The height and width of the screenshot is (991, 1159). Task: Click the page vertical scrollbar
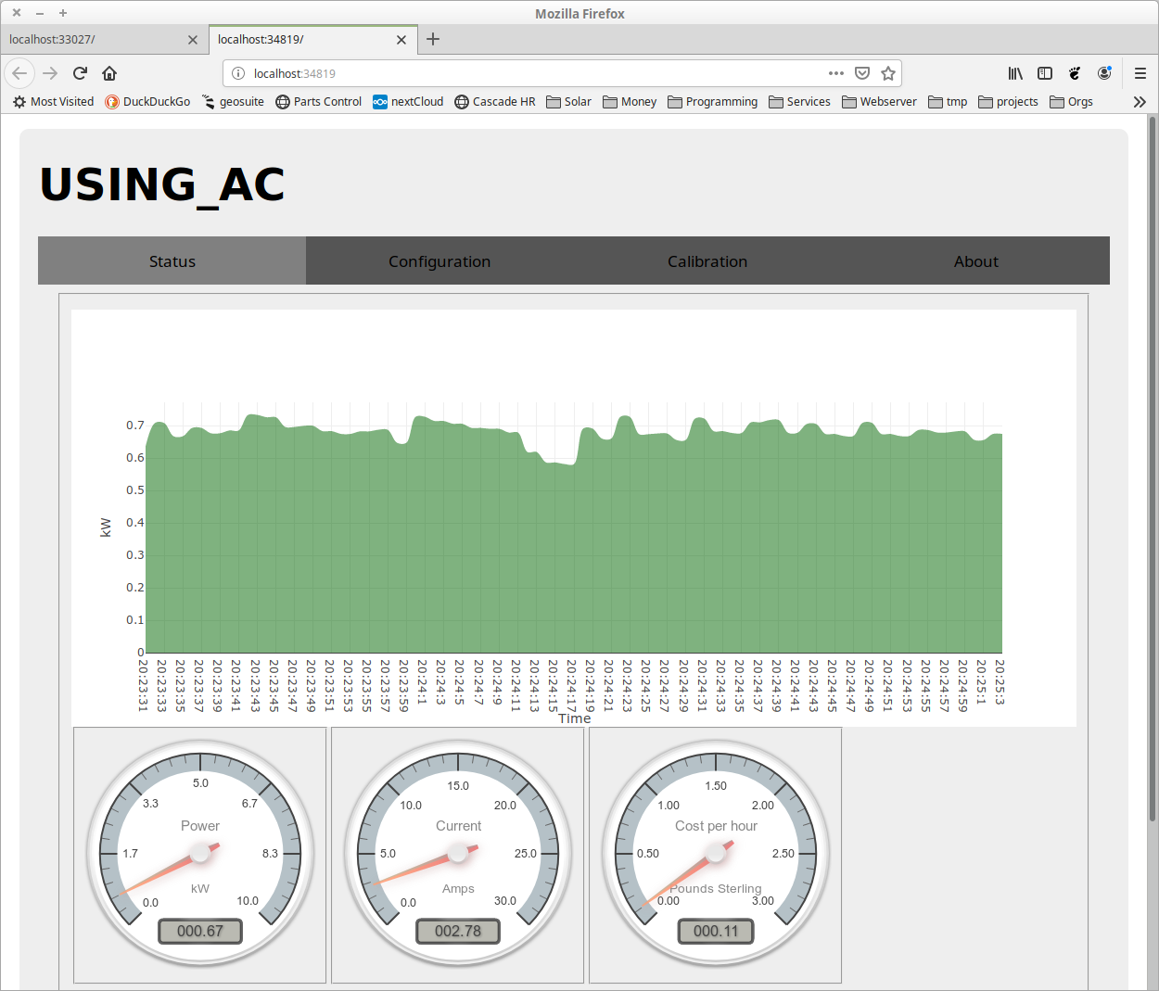(1153, 464)
